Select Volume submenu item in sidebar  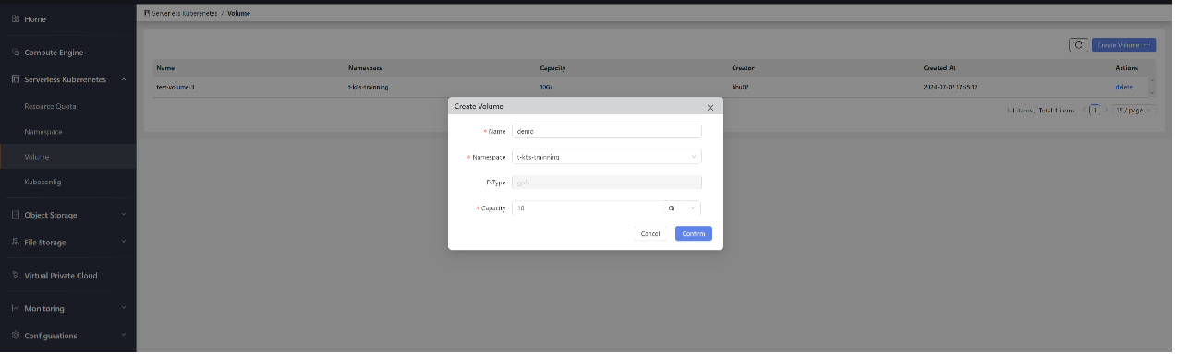(67, 157)
